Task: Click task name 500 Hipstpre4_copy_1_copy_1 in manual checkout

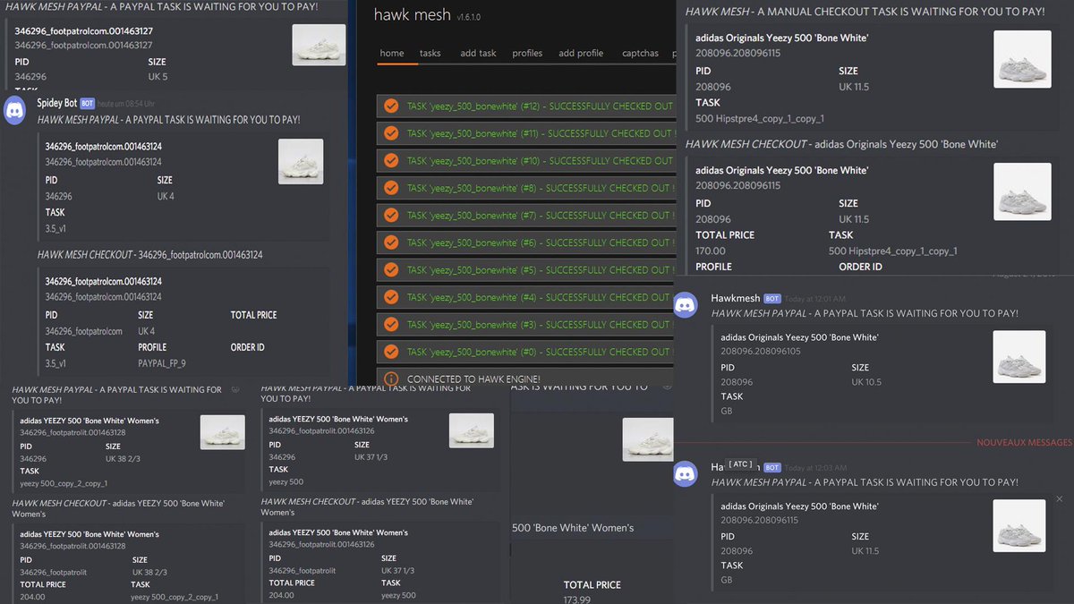Action: pyautogui.click(x=760, y=119)
